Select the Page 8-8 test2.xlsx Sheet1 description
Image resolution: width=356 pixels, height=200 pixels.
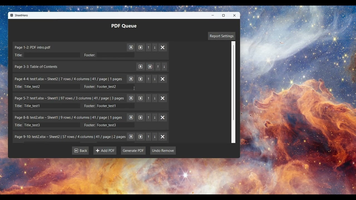(x=68, y=117)
